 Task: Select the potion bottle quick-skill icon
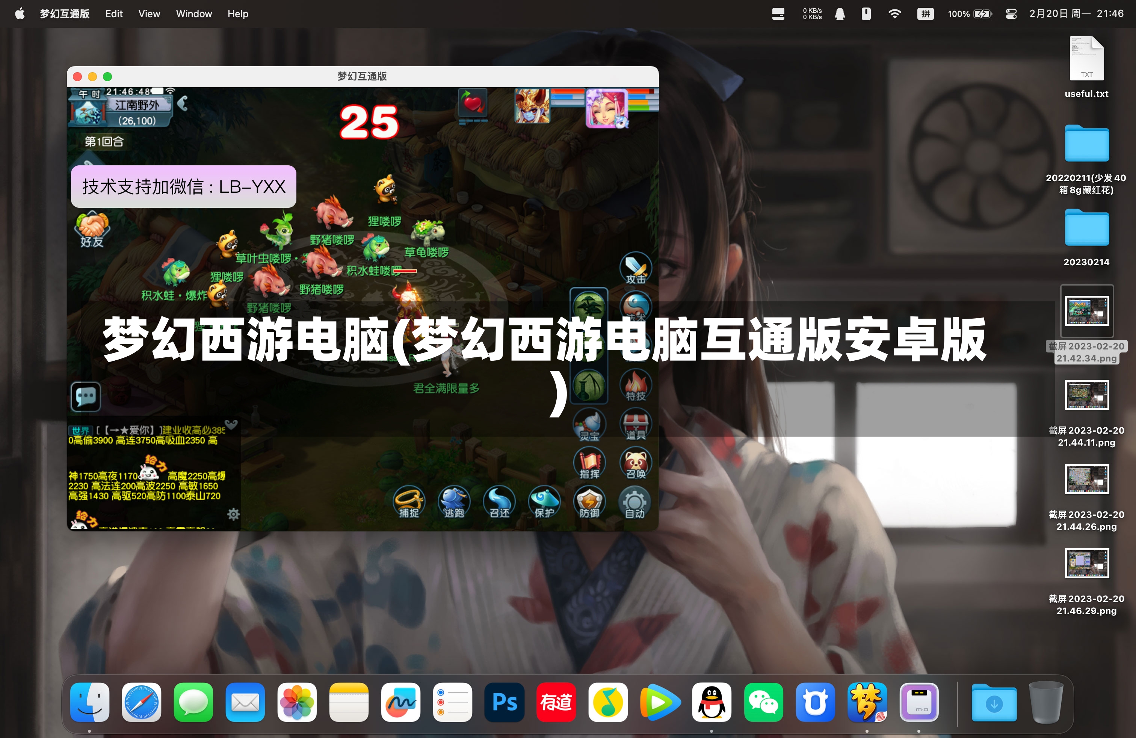tap(589, 385)
